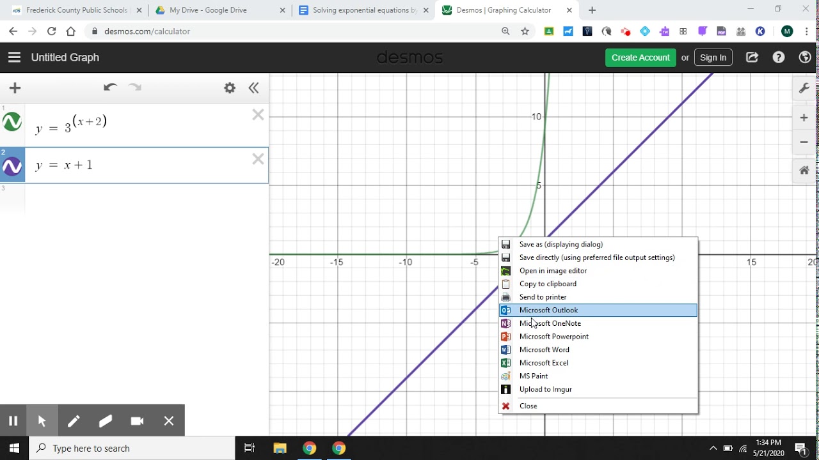Zoom in on the graph
Viewport: 819px width, 460px height.
point(804,118)
